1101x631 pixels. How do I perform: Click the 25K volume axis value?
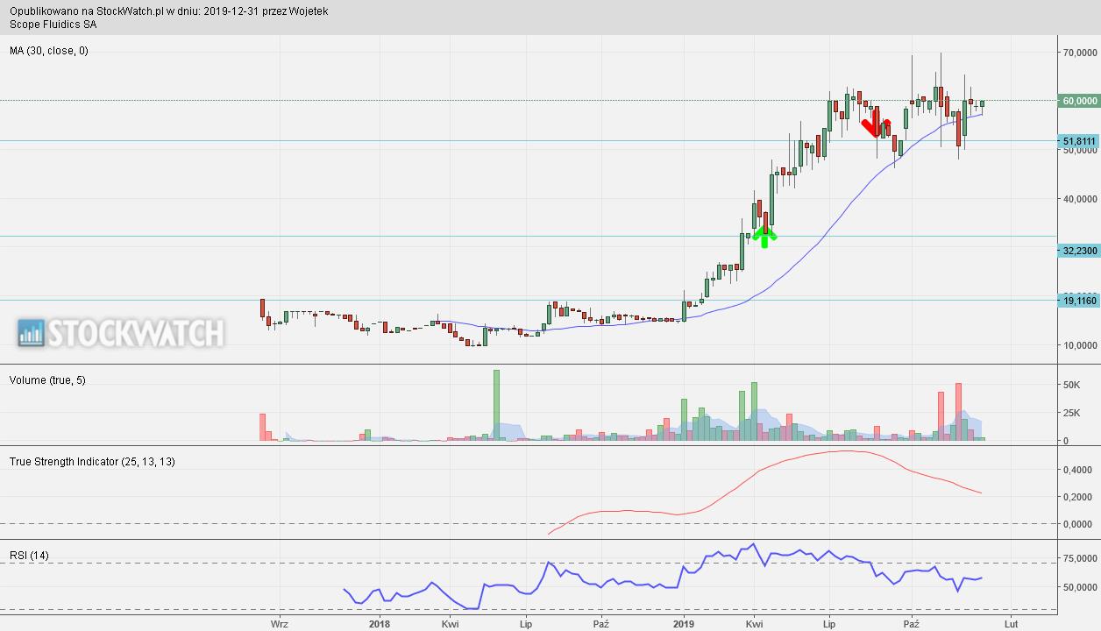pyautogui.click(x=1072, y=413)
